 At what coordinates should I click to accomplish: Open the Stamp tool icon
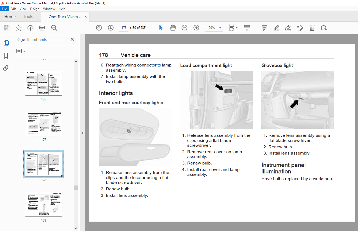pyautogui.click(x=300, y=28)
